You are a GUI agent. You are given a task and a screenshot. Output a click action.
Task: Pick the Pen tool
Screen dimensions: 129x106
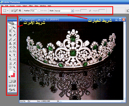10,59
